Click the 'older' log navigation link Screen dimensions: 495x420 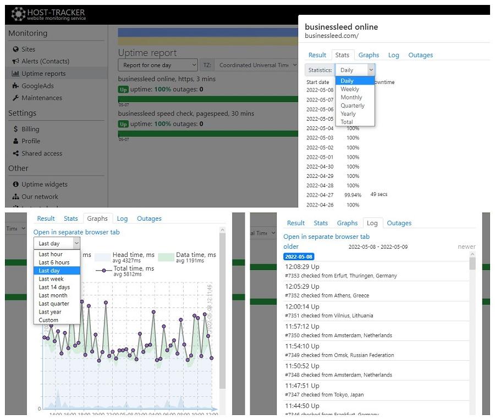[291, 247]
